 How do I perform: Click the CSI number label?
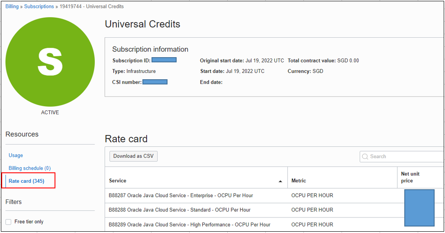click(x=127, y=82)
